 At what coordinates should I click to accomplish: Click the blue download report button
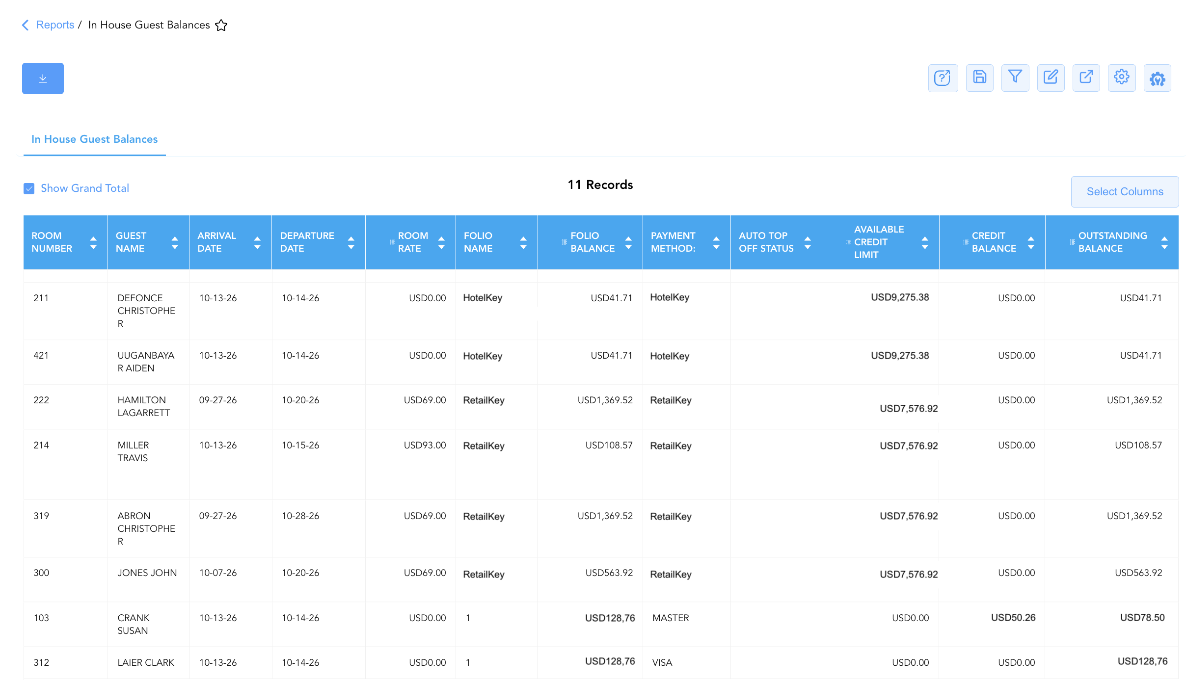43,78
